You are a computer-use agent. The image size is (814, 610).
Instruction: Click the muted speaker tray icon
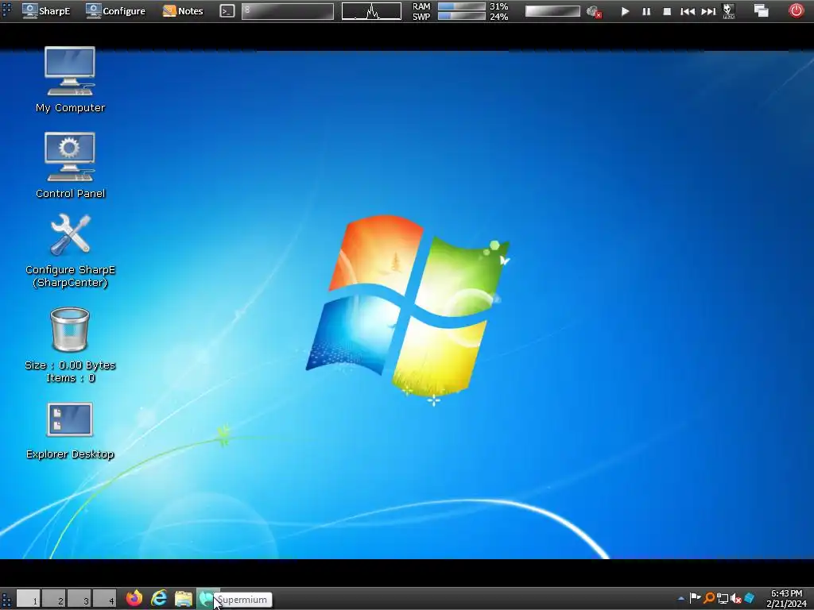[735, 599]
